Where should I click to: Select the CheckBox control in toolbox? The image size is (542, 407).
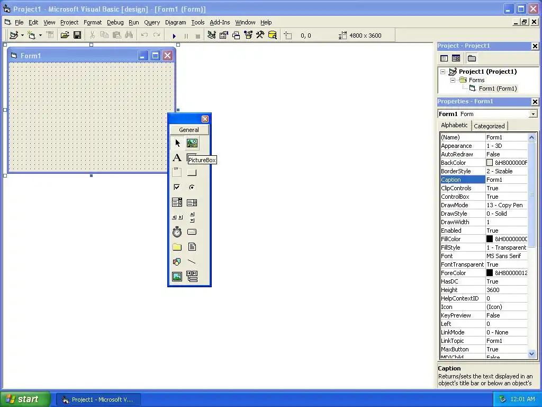177,187
